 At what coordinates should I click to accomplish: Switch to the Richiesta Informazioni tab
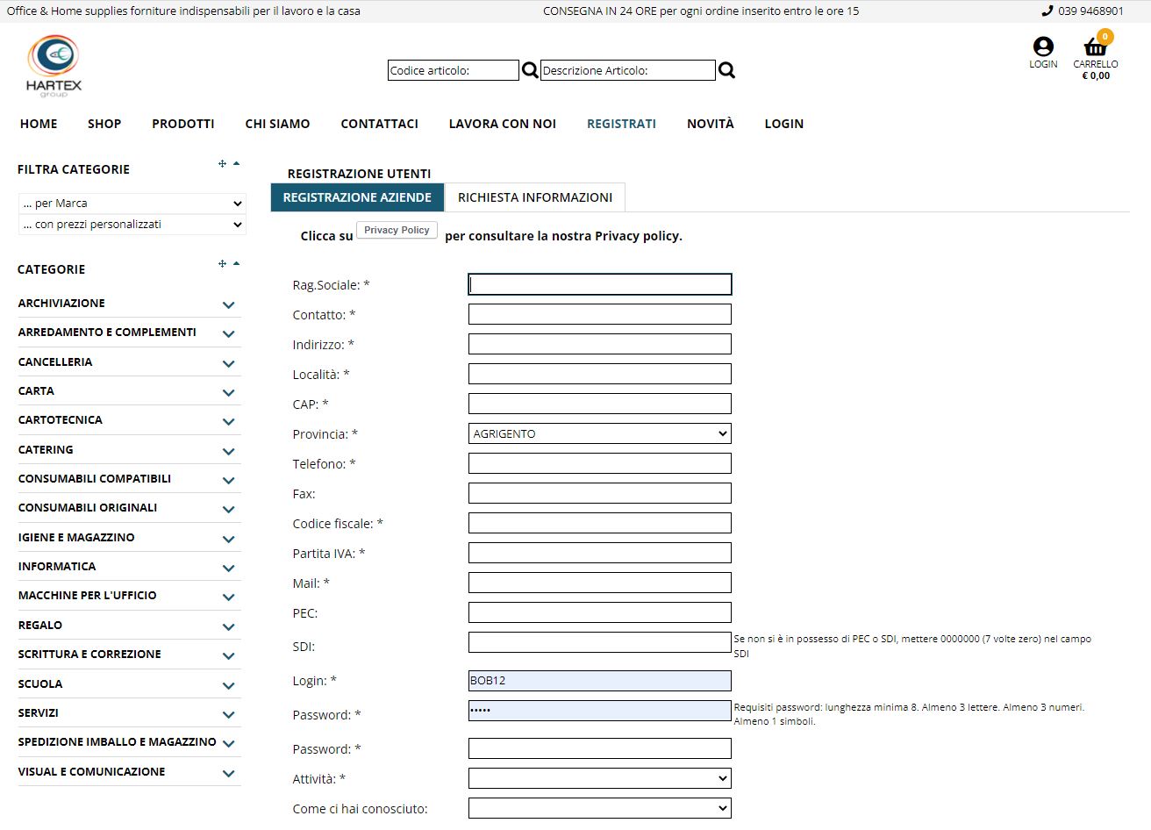coord(535,197)
